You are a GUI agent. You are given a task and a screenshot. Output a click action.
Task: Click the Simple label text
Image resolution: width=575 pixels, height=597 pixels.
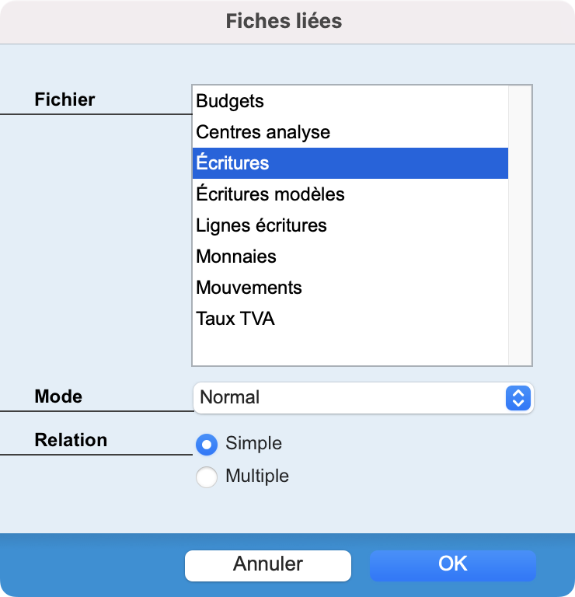click(x=253, y=443)
